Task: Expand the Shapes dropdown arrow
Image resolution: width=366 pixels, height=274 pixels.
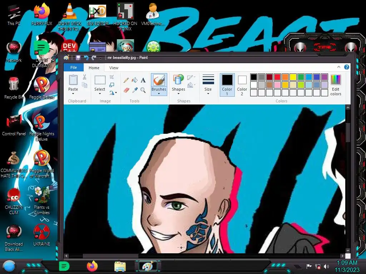Action: click(x=178, y=94)
